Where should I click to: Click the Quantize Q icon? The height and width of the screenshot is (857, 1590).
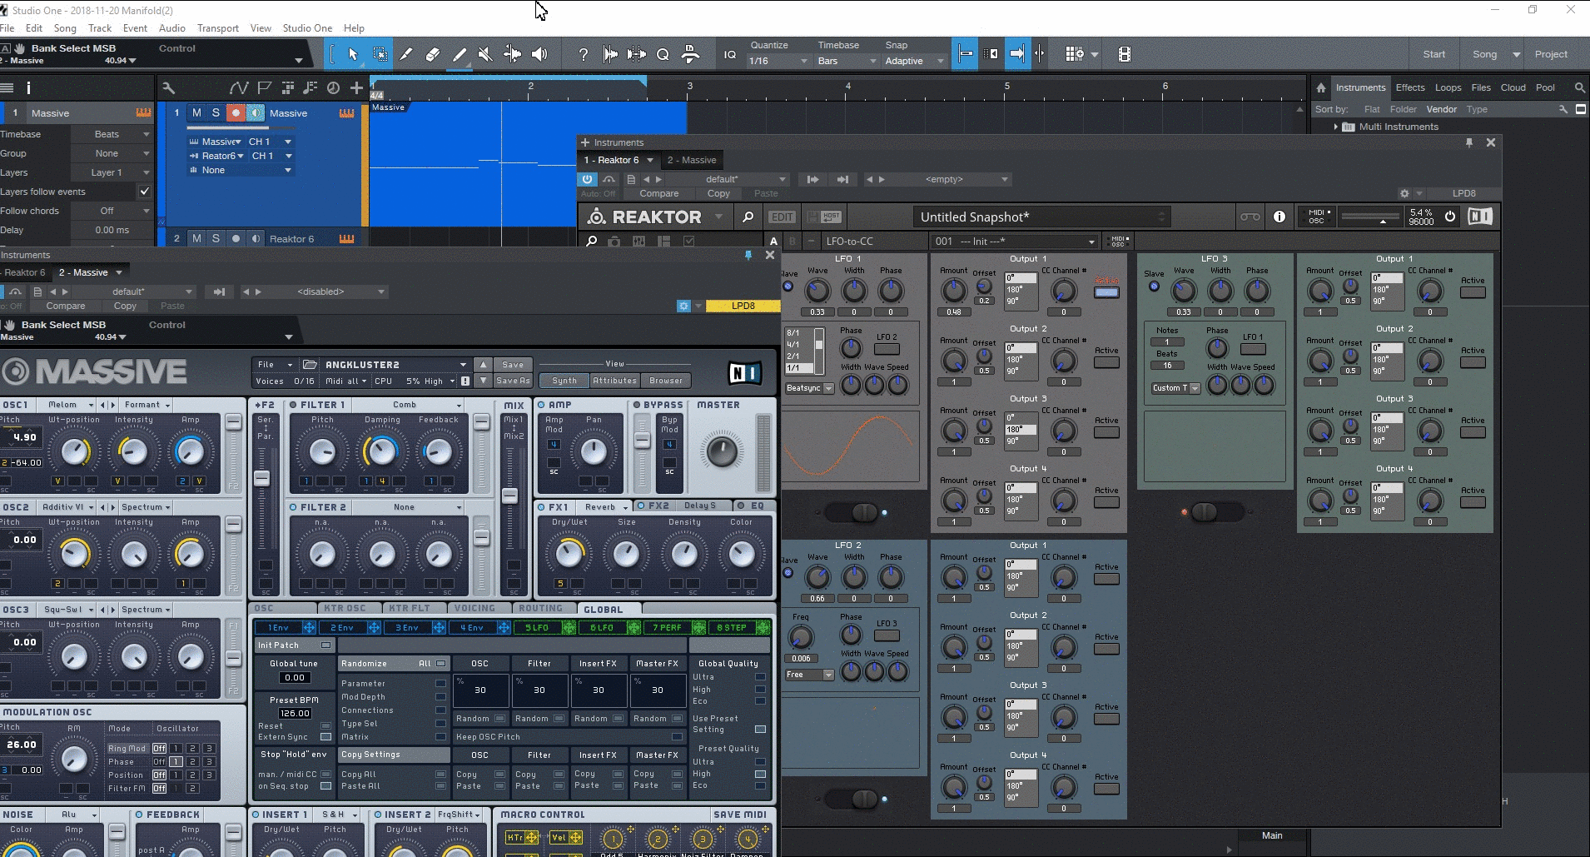click(x=663, y=54)
